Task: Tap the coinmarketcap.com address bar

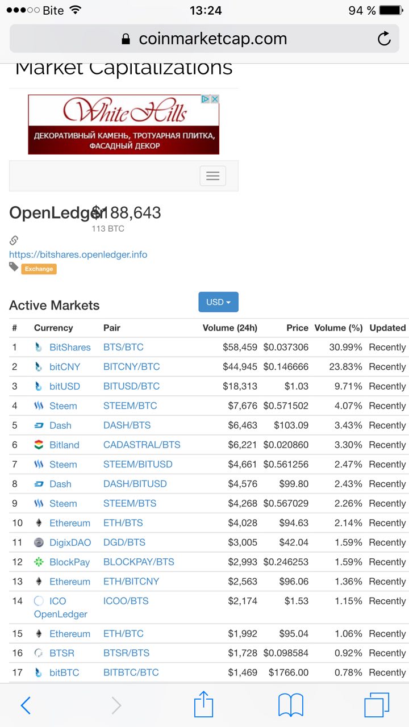Action: pyautogui.click(x=204, y=39)
